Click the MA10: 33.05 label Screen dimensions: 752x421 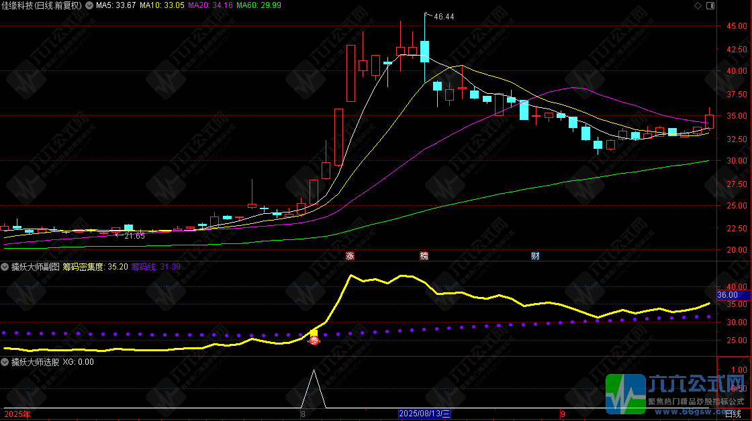click(162, 5)
